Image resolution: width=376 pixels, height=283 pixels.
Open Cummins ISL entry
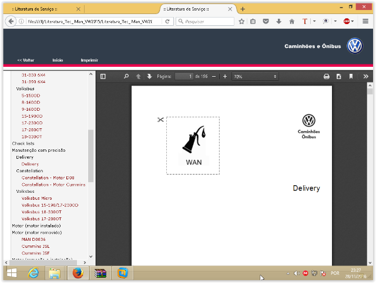tap(35, 247)
